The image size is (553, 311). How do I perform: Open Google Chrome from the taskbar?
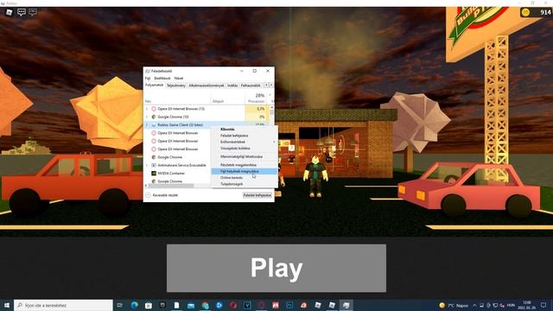(x=205, y=305)
